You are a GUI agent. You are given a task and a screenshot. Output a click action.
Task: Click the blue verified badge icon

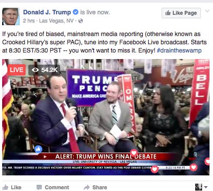75,12
